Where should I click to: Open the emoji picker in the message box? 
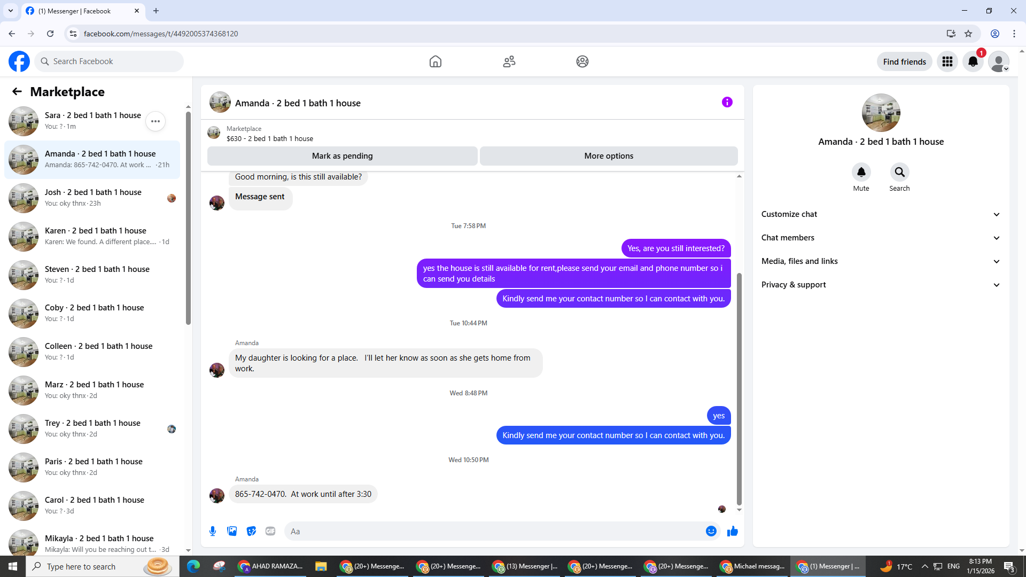[711, 531]
